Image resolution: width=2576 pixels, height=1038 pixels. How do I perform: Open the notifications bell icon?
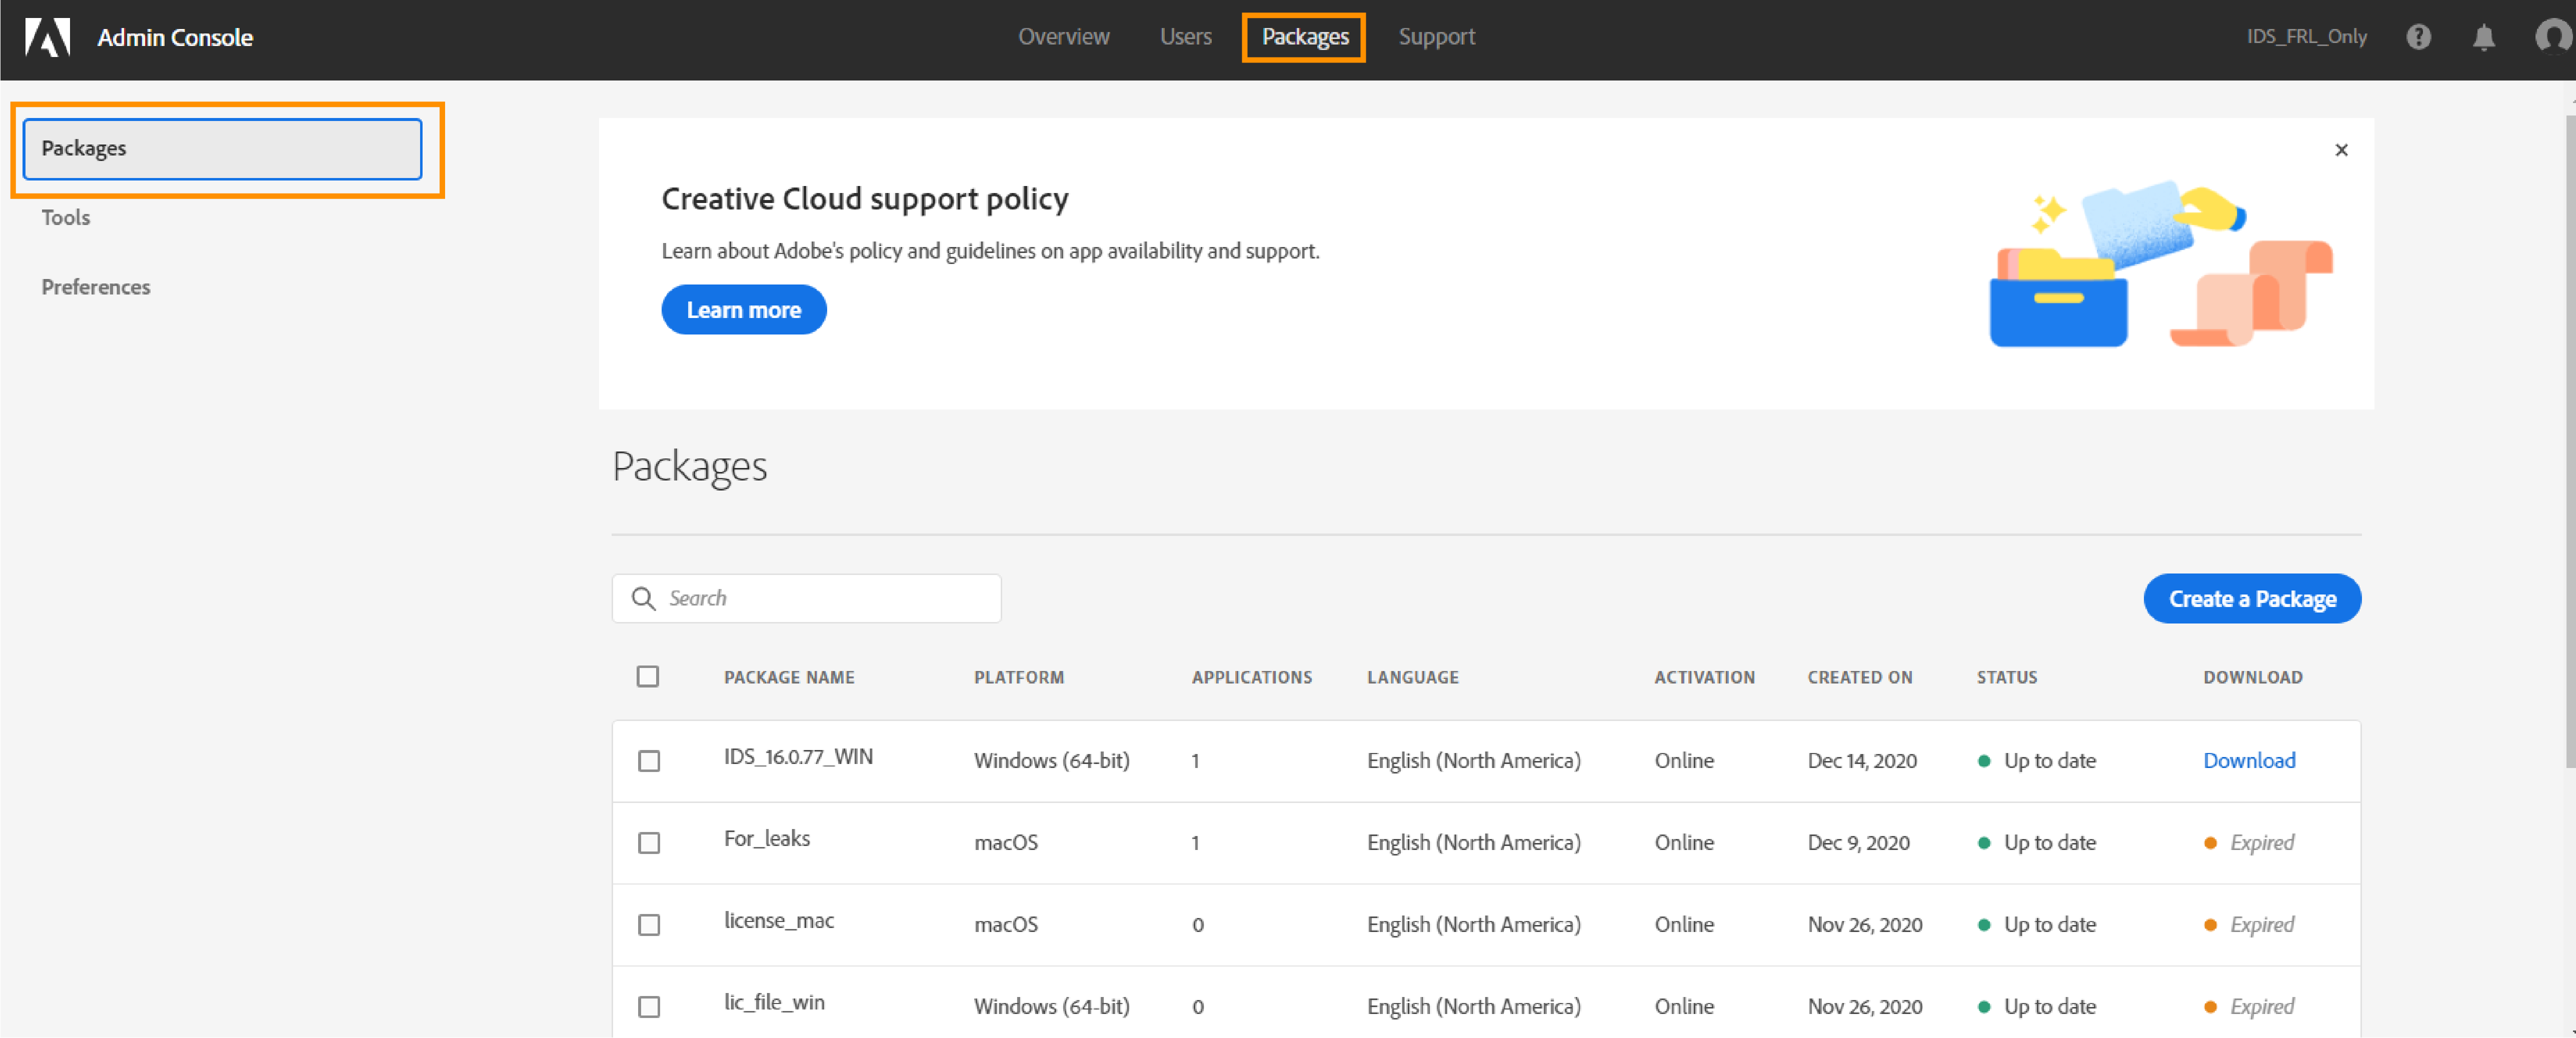[x=2483, y=38]
